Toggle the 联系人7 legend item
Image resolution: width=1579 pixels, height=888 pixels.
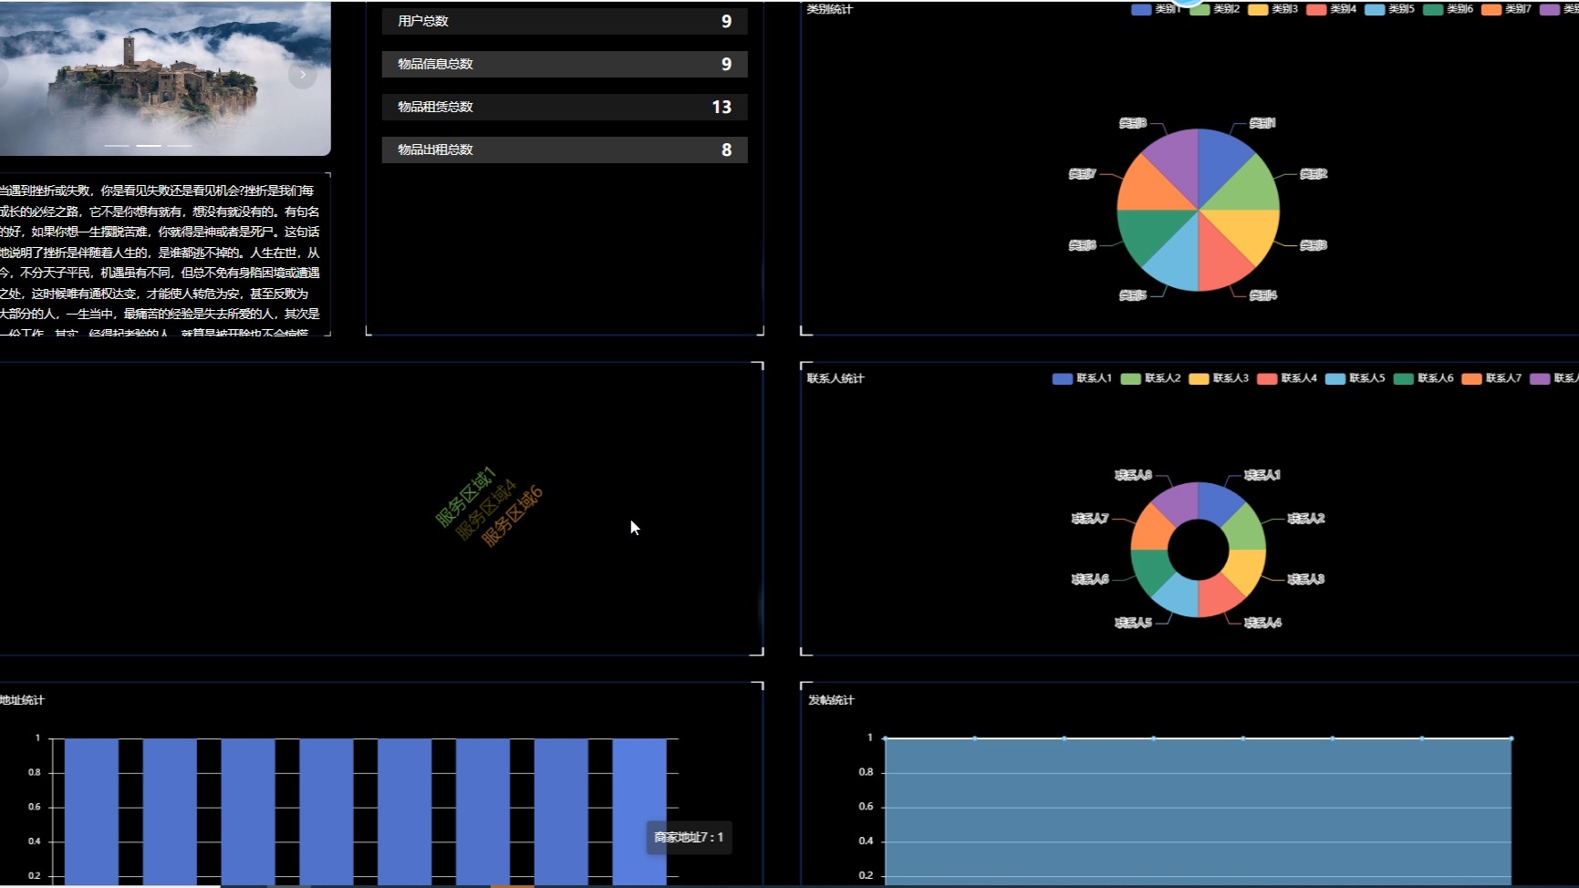(1491, 378)
